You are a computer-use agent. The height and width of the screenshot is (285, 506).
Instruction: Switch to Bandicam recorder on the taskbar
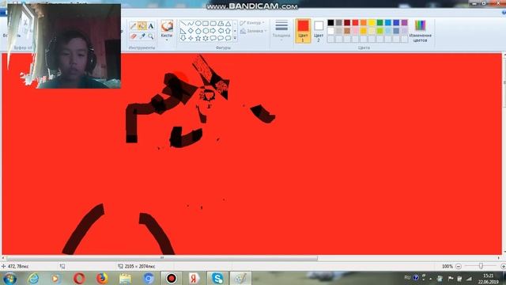coord(172,278)
